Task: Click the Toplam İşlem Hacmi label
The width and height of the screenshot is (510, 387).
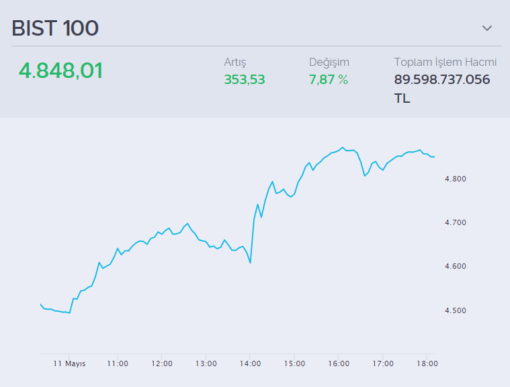Action: point(445,62)
